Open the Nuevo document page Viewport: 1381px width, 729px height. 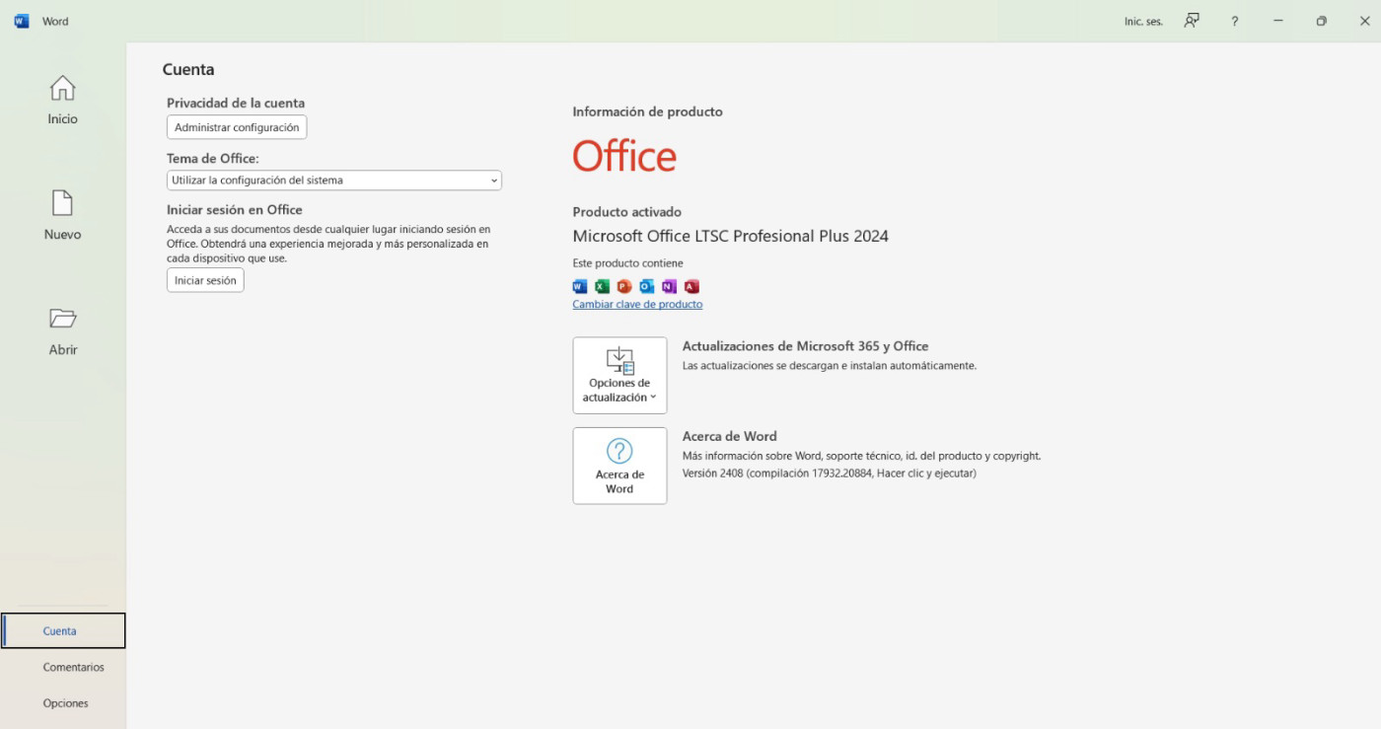[62, 216]
